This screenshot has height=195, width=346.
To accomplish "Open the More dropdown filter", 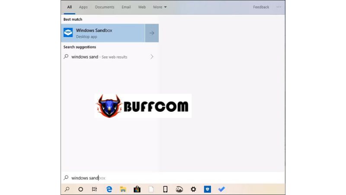I will pyautogui.click(x=160, y=7).
